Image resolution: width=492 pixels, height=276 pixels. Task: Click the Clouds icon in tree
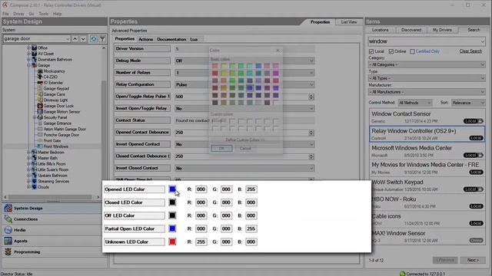click(x=34, y=187)
